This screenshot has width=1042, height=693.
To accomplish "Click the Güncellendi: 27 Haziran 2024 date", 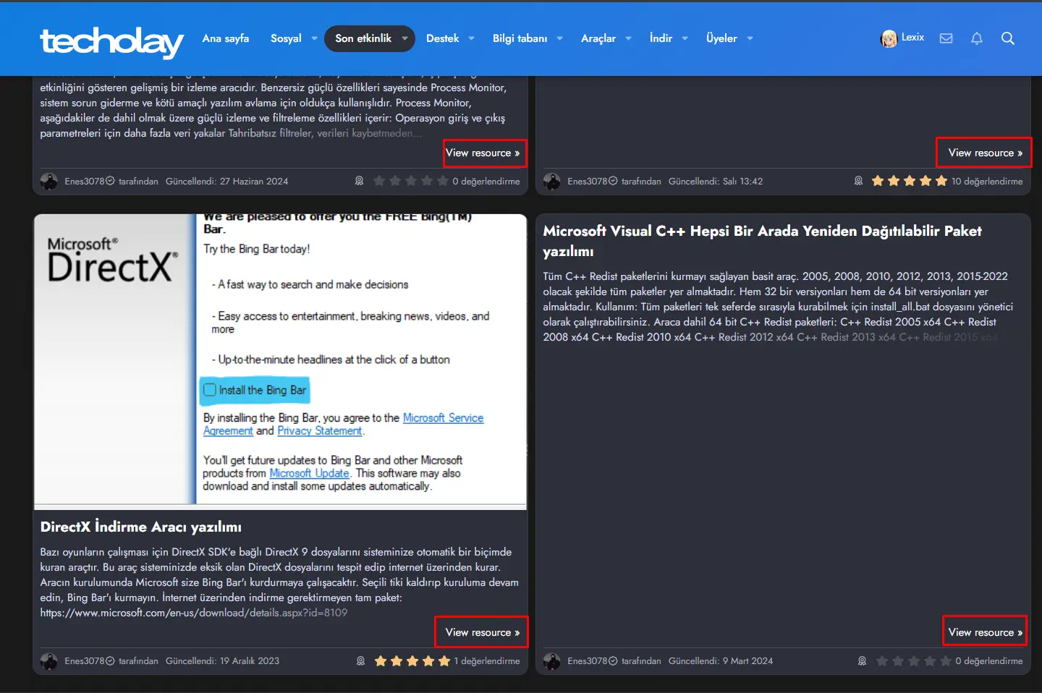I will [226, 182].
